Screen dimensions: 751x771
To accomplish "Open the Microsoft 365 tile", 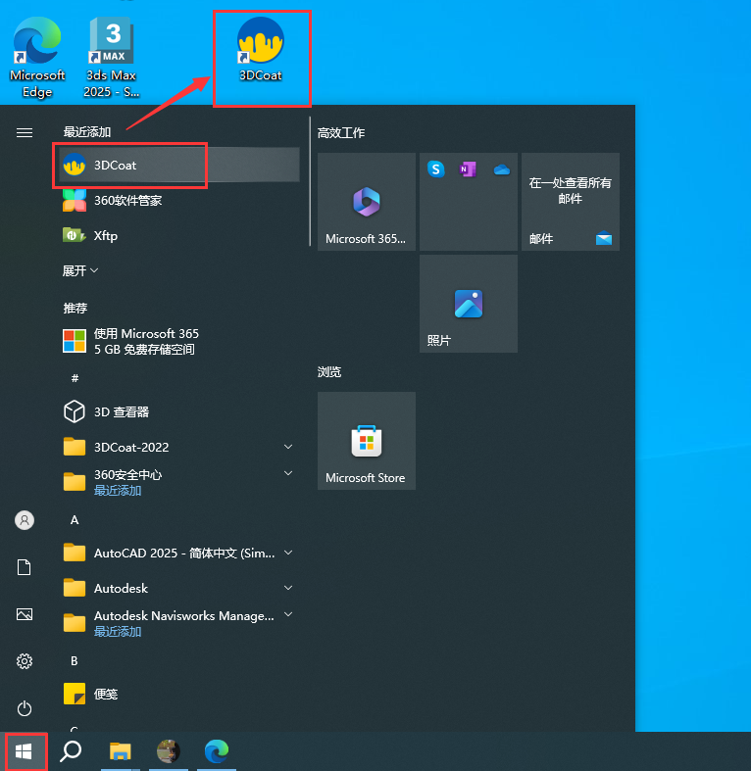I will (x=367, y=202).
